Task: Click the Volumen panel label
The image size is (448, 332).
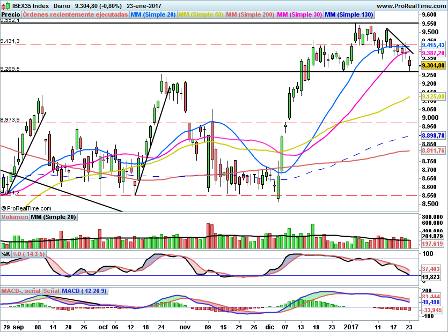Action: click(15, 217)
